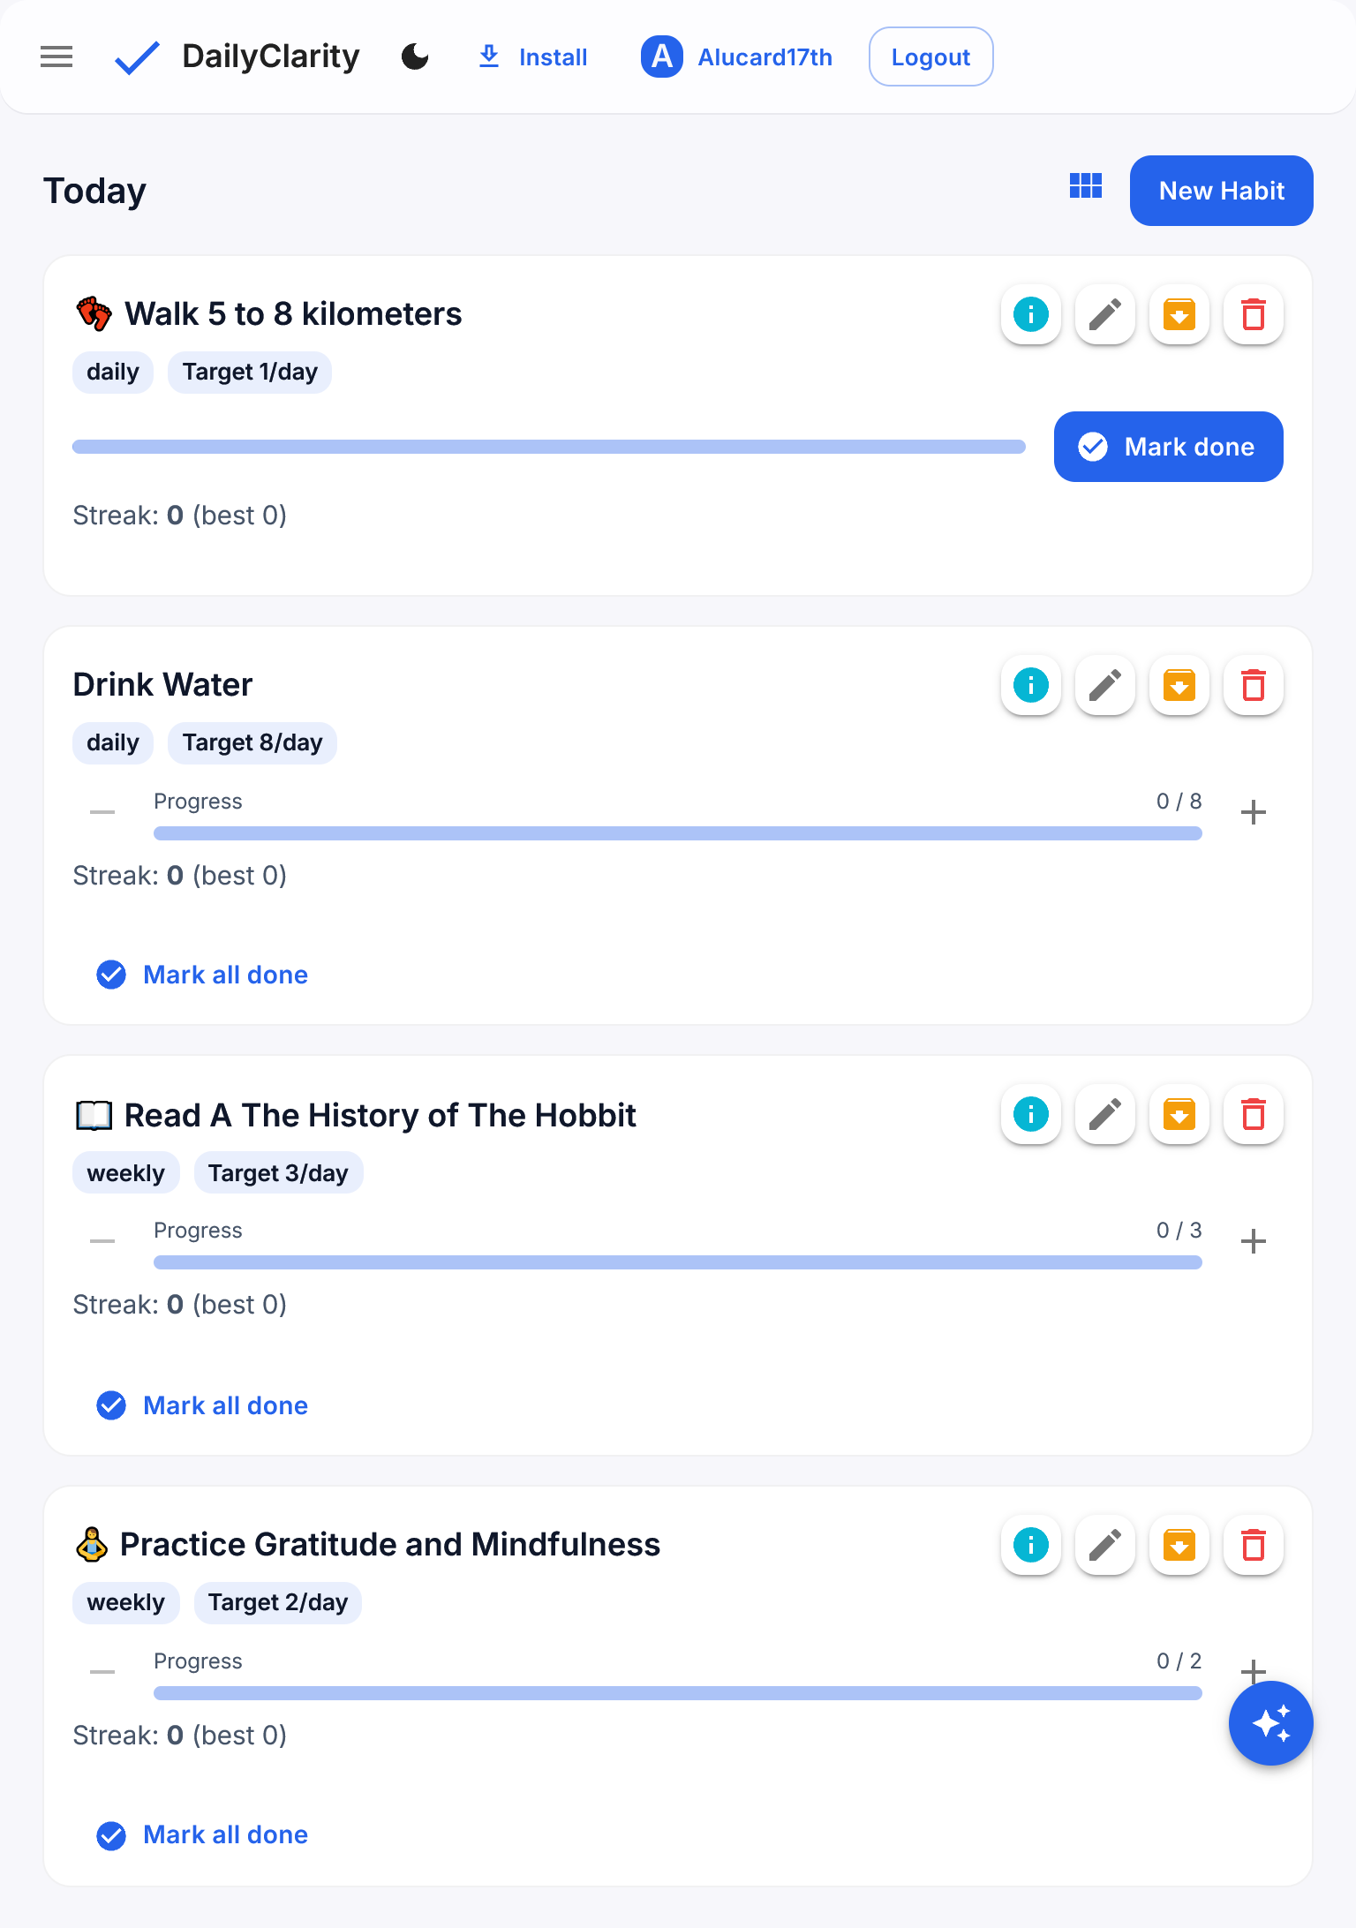This screenshot has height=1928, width=1356.
Task: Toggle dark mode moon icon
Action: (415, 57)
